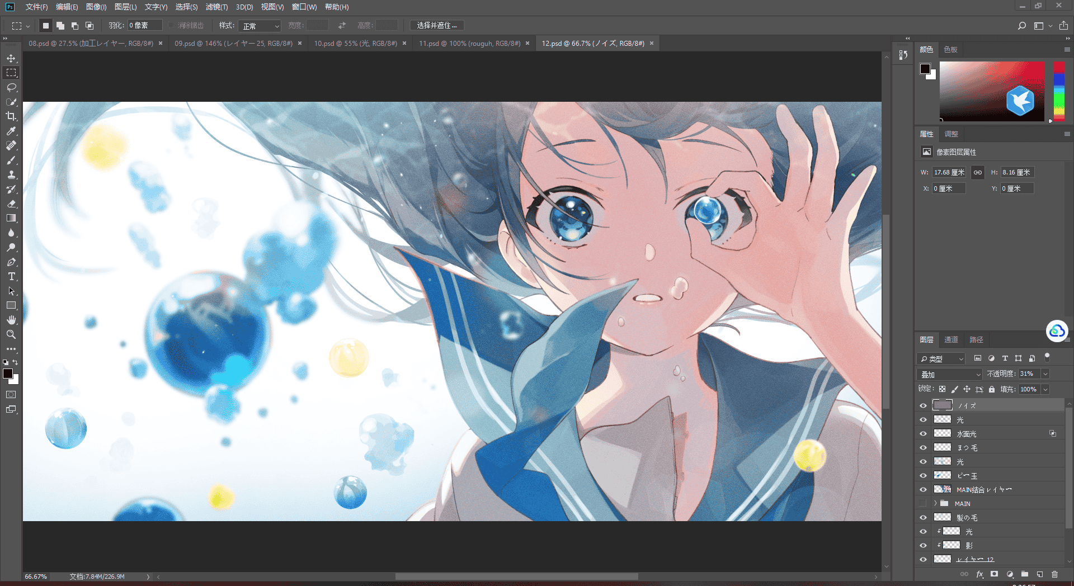Hide the ノイズ layer
This screenshot has height=586, width=1074.
(923, 406)
